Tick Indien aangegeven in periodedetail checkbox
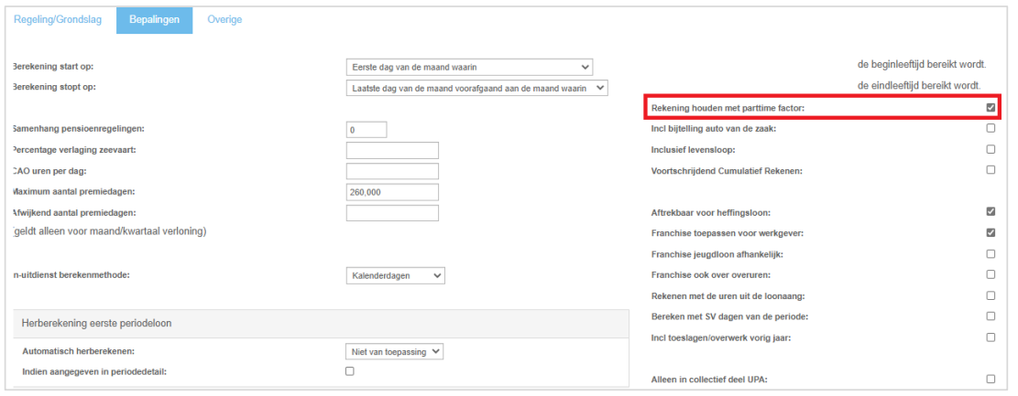The width and height of the screenshot is (1018, 396). click(350, 371)
